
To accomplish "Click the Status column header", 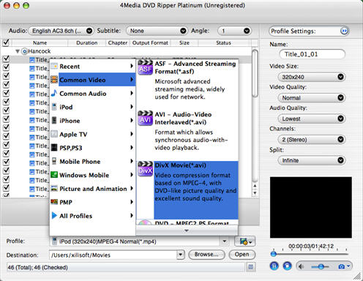I will pyautogui.click(x=223, y=43).
